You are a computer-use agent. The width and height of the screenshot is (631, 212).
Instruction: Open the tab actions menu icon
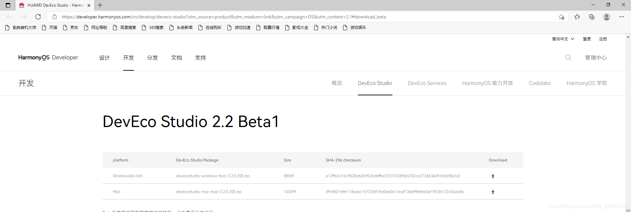[x=8, y=5]
